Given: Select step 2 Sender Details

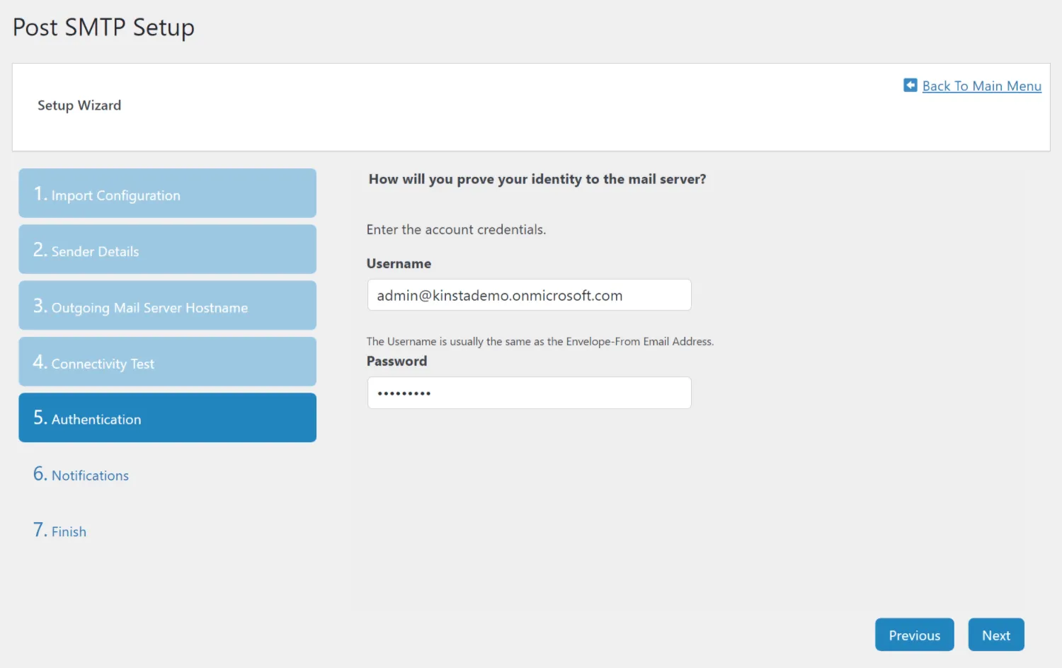Looking at the screenshot, I should (167, 249).
